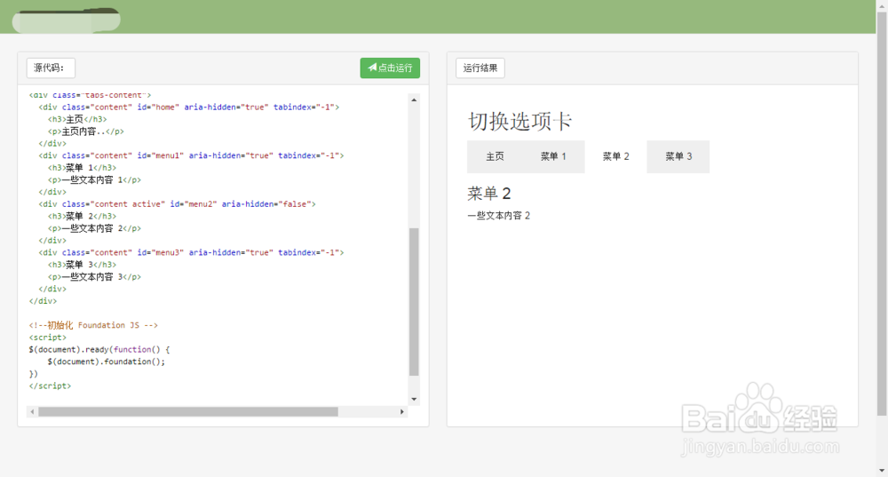
Task: Click the code editor vertical scrollbar thumb
Action: [414, 301]
